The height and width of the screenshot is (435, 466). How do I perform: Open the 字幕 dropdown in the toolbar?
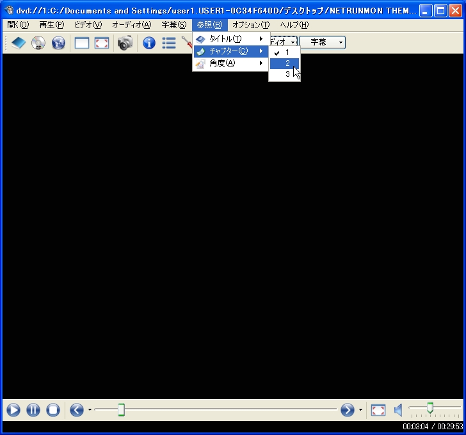point(323,42)
